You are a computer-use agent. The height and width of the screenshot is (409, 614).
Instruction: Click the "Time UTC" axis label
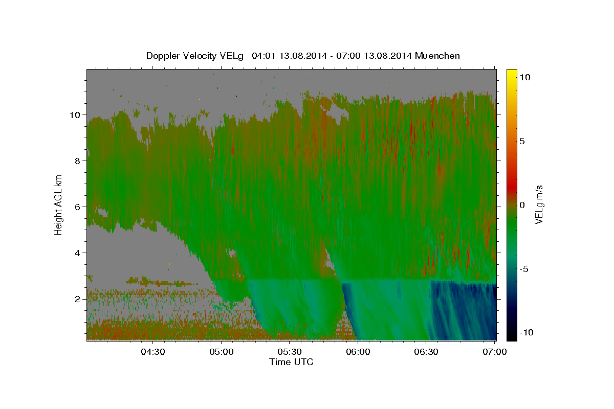point(291,362)
